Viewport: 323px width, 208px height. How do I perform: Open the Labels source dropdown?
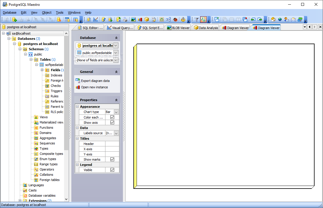coord(116,133)
